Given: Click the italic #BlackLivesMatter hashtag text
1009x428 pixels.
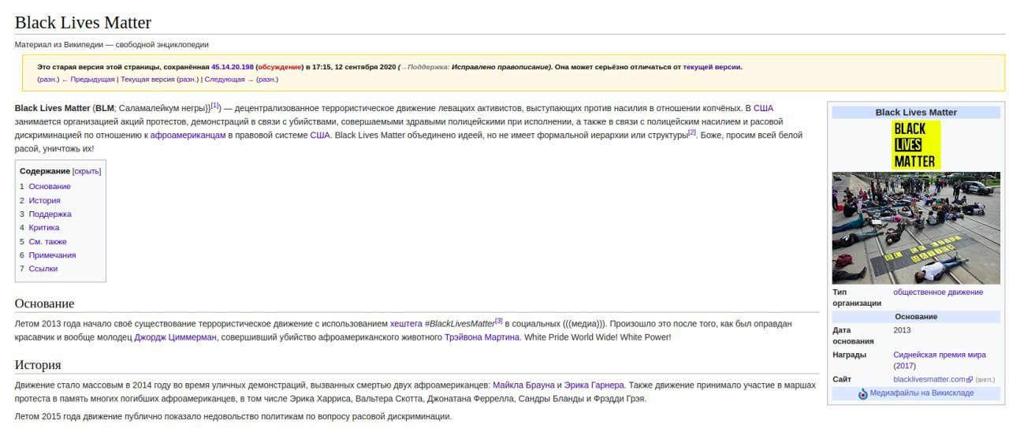Looking at the screenshot, I should pos(459,324).
